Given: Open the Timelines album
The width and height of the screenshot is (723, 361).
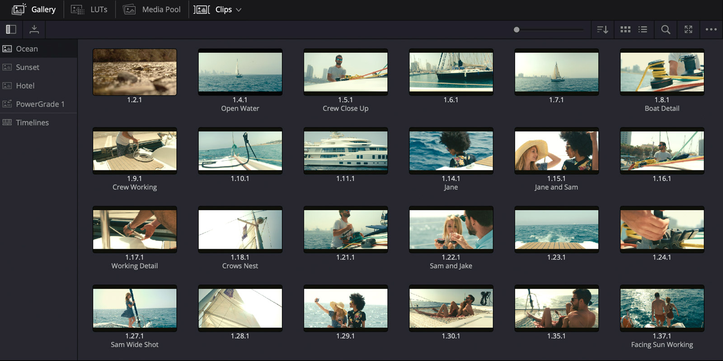Looking at the screenshot, I should click(38, 123).
